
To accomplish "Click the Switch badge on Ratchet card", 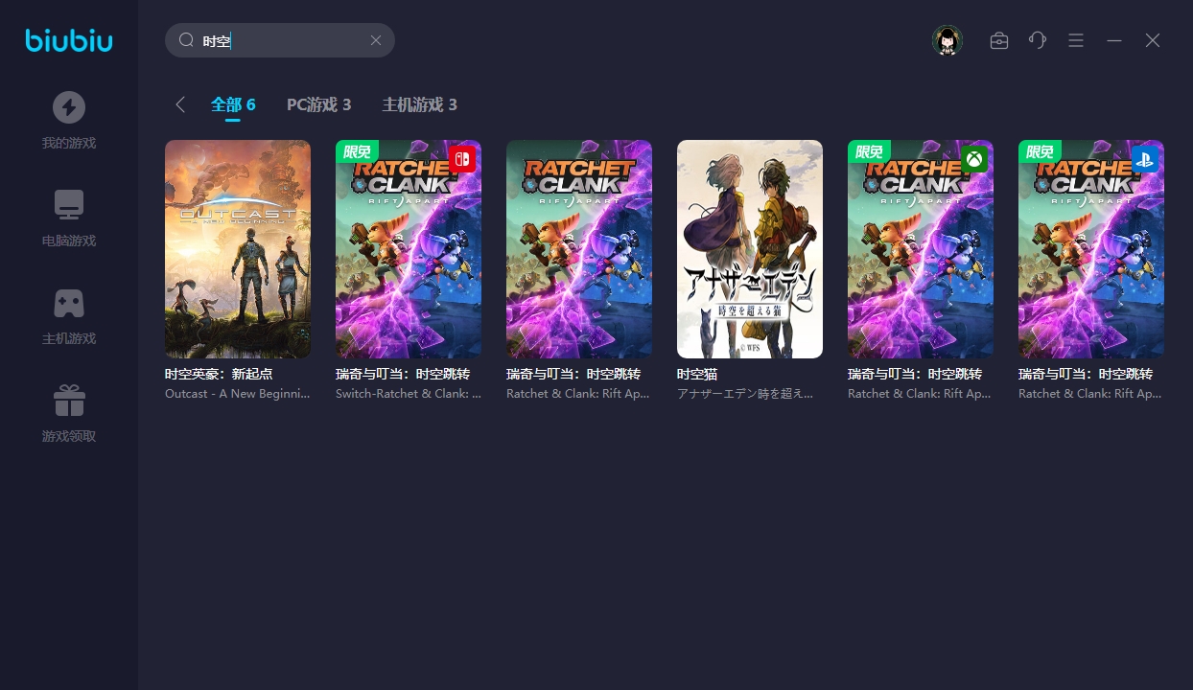I will pos(462,159).
